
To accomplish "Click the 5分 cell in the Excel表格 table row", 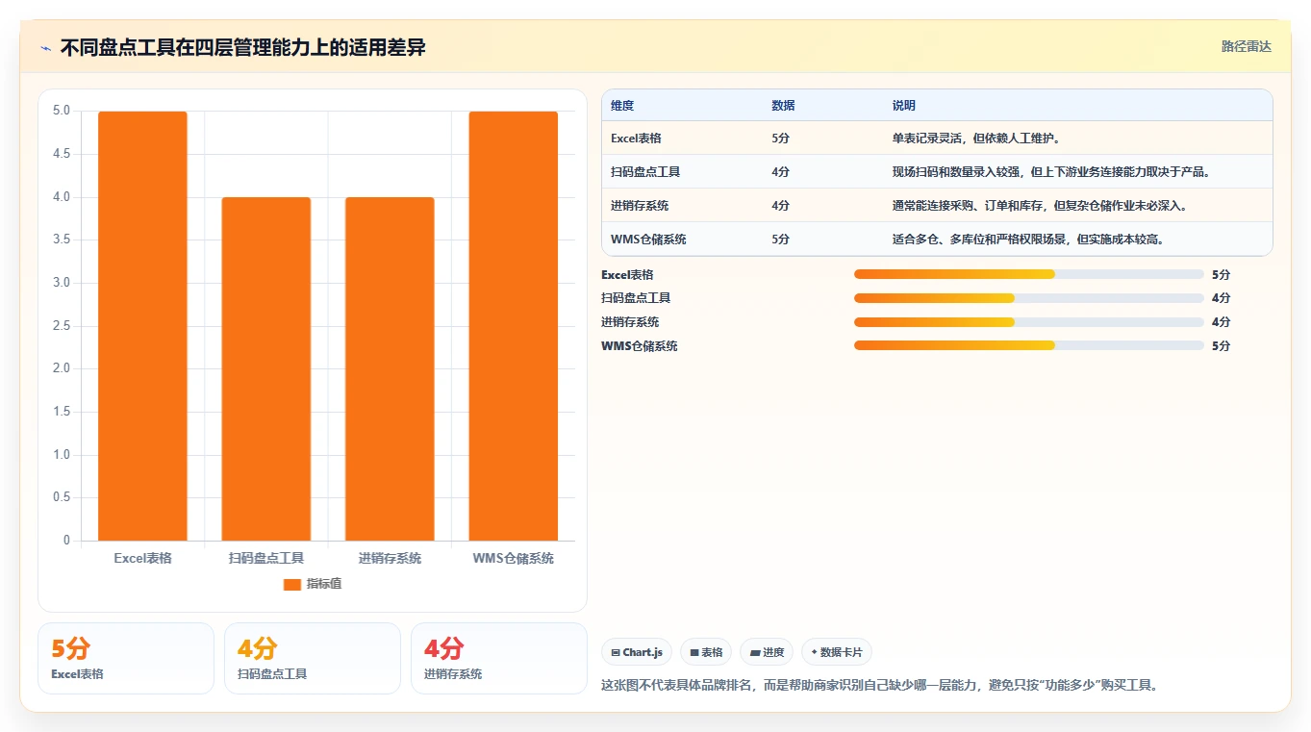I will click(780, 139).
